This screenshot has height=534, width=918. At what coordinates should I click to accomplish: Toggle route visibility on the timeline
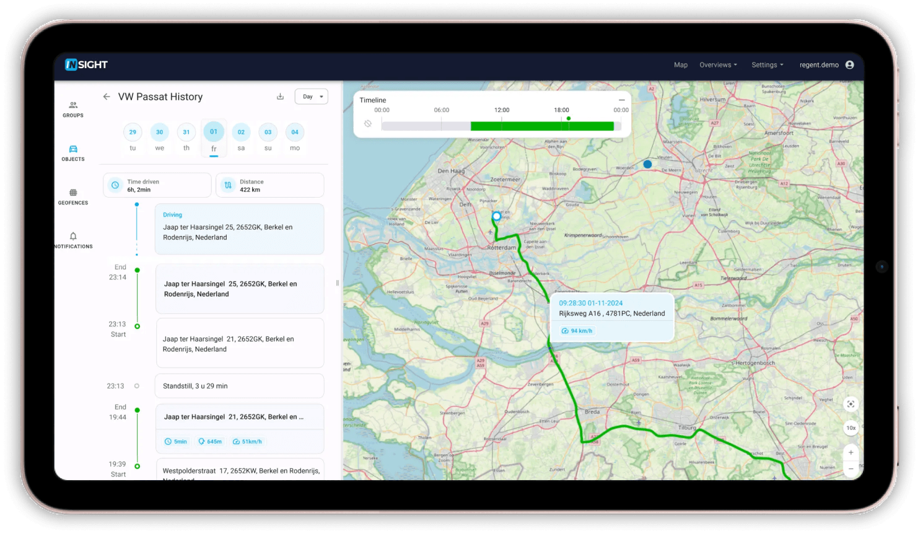pyautogui.click(x=368, y=123)
